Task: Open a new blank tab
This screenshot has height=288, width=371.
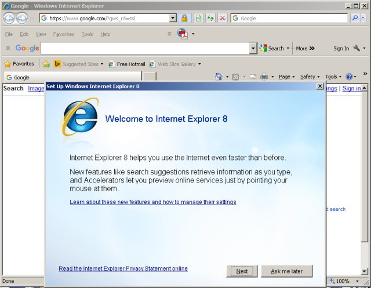Action: pyautogui.click(x=149, y=77)
